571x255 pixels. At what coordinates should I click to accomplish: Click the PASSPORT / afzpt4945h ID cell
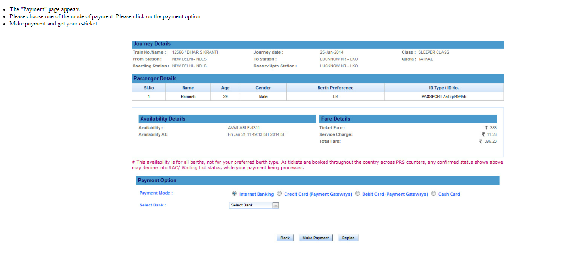coord(444,97)
